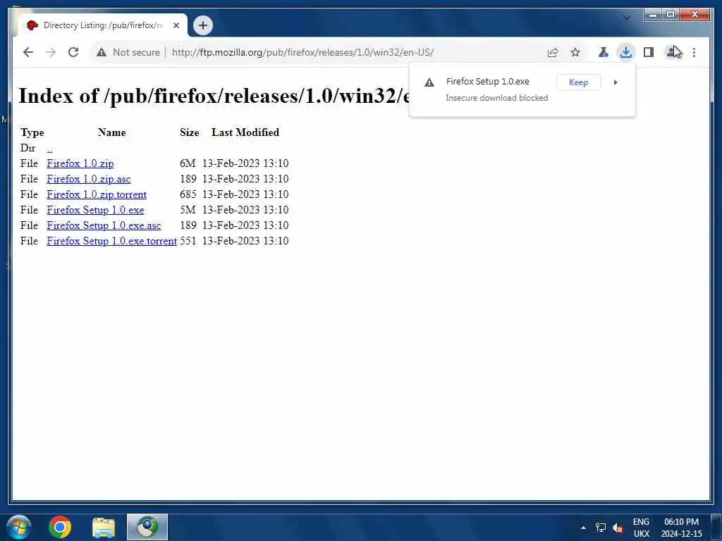The width and height of the screenshot is (722, 541).
Task: Close the Directory Listing tab
Action: click(x=176, y=25)
